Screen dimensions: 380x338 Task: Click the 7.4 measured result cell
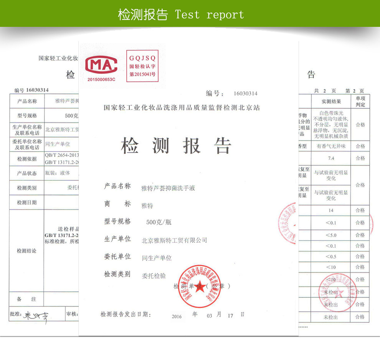click(331, 158)
